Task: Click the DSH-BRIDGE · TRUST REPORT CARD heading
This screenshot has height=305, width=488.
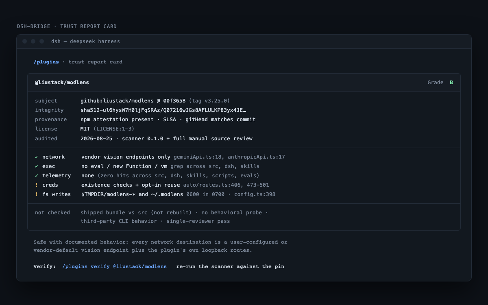Action: [x=67, y=26]
